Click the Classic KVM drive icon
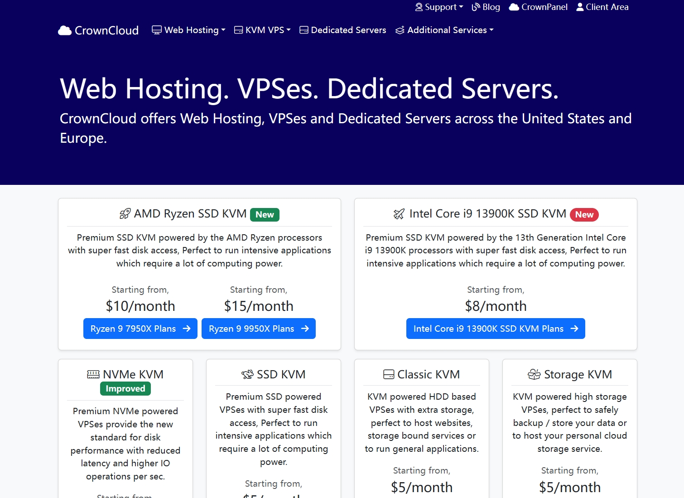Screen dimensions: 684x498 coord(389,374)
